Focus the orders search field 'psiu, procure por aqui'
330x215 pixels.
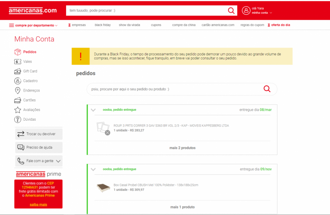pyautogui.click(x=175, y=89)
